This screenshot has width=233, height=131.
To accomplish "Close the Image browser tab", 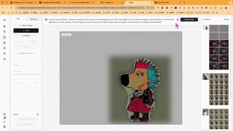I will point(151,3).
